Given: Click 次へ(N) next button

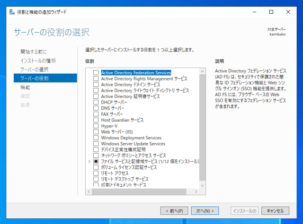Looking at the screenshot, I should pyautogui.click(x=205, y=211).
